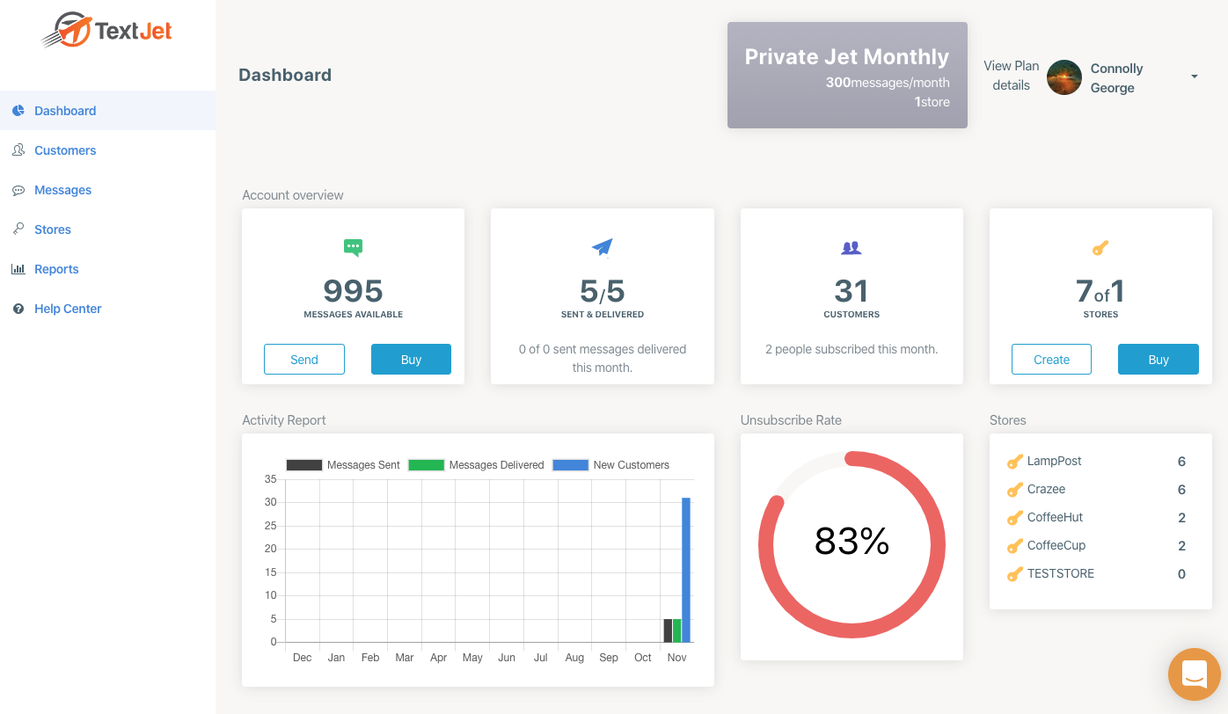The width and height of the screenshot is (1228, 714).
Task: Click the key icon beside CoffeeHut
Action: [1014, 518]
